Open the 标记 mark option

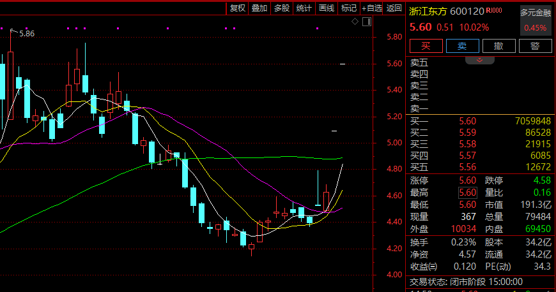point(348,8)
